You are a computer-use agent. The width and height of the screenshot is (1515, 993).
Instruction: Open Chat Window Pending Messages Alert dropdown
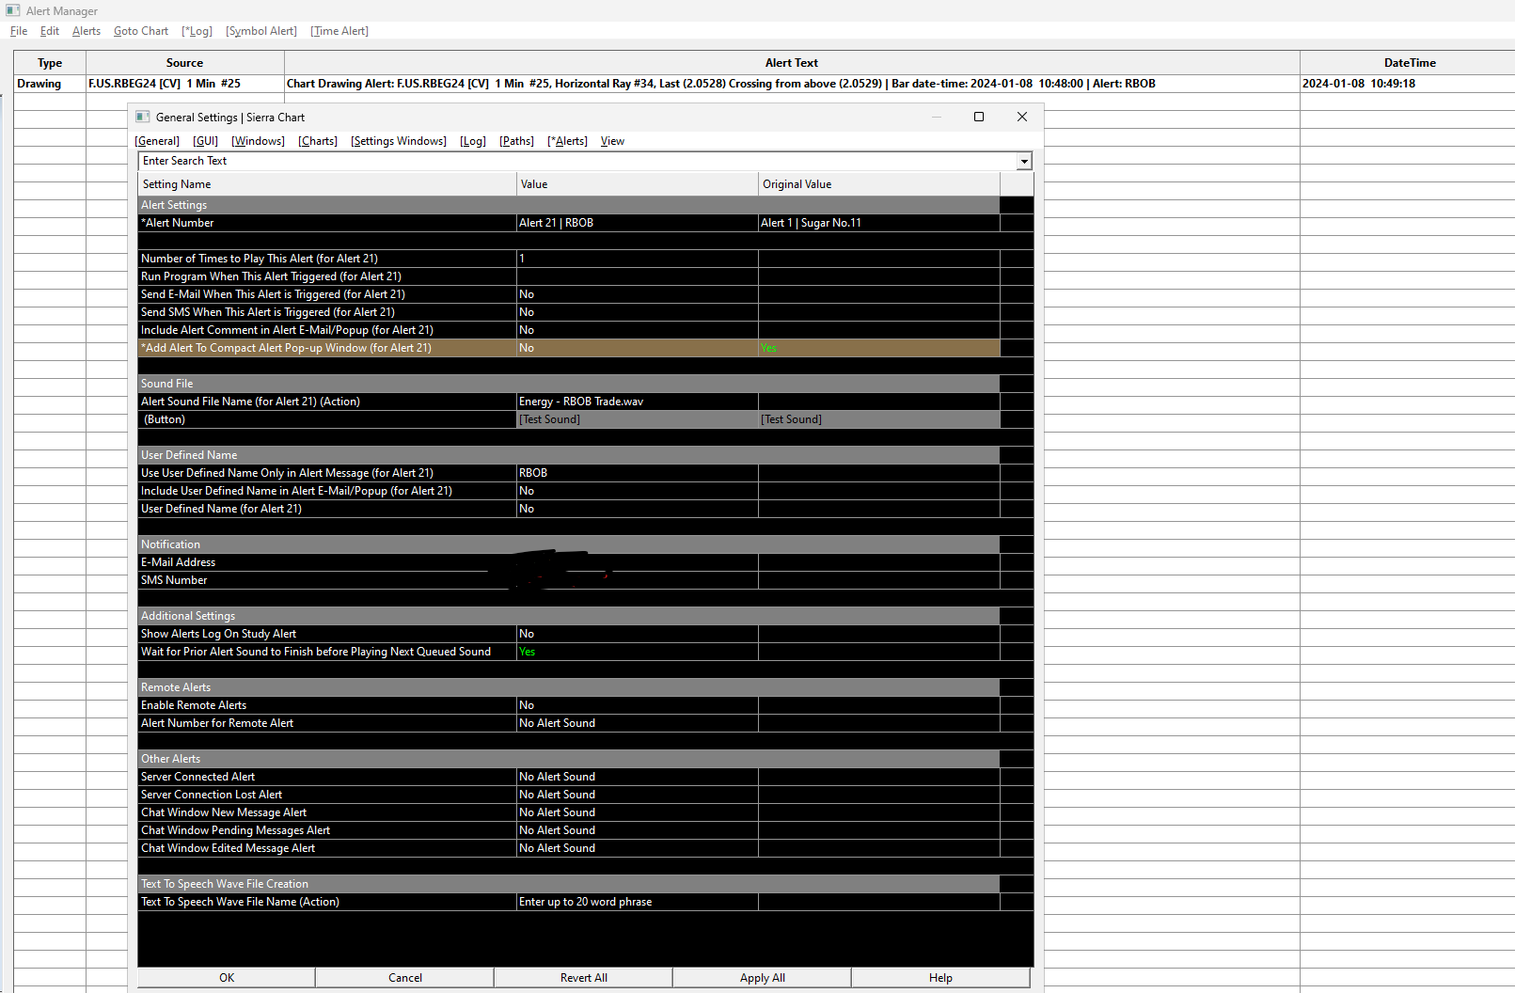pos(637,830)
